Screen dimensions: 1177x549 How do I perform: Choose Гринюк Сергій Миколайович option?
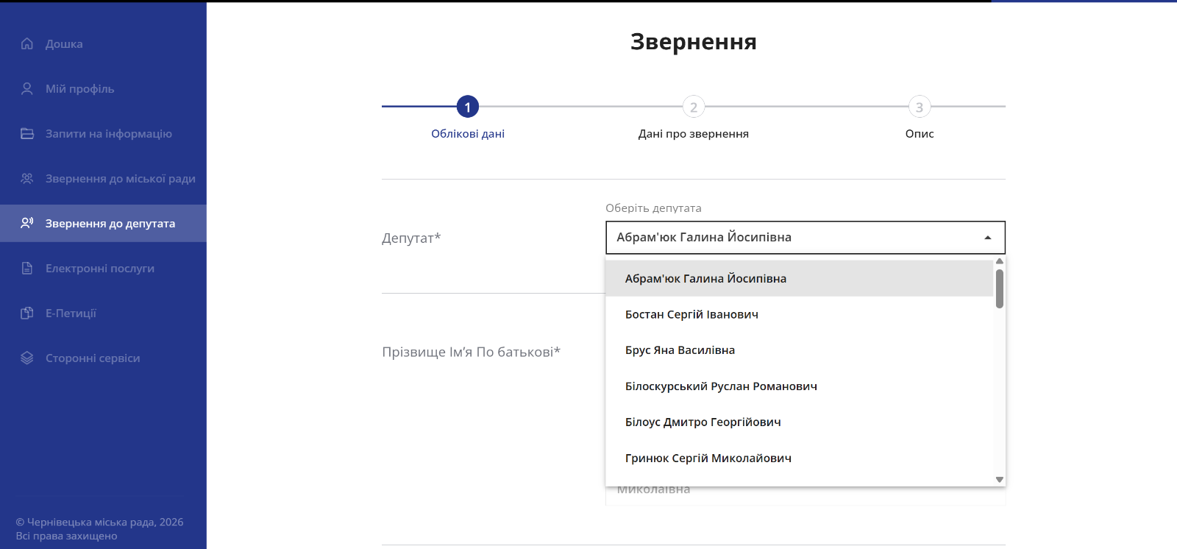tap(800, 458)
